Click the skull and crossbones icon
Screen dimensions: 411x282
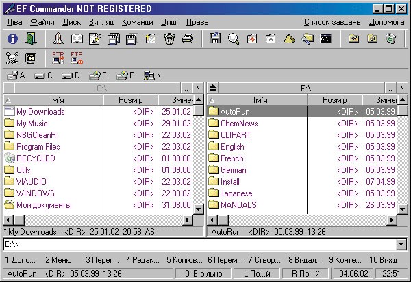coord(12,58)
